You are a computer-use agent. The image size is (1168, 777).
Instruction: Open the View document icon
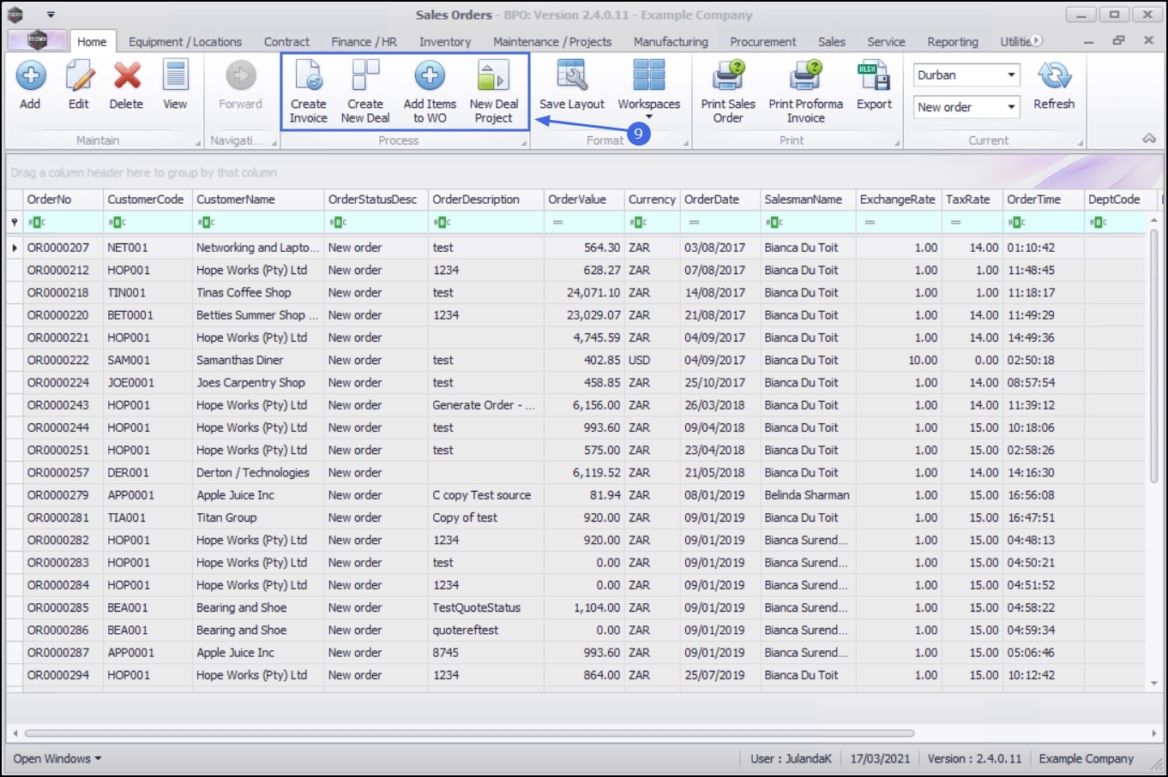tap(175, 76)
